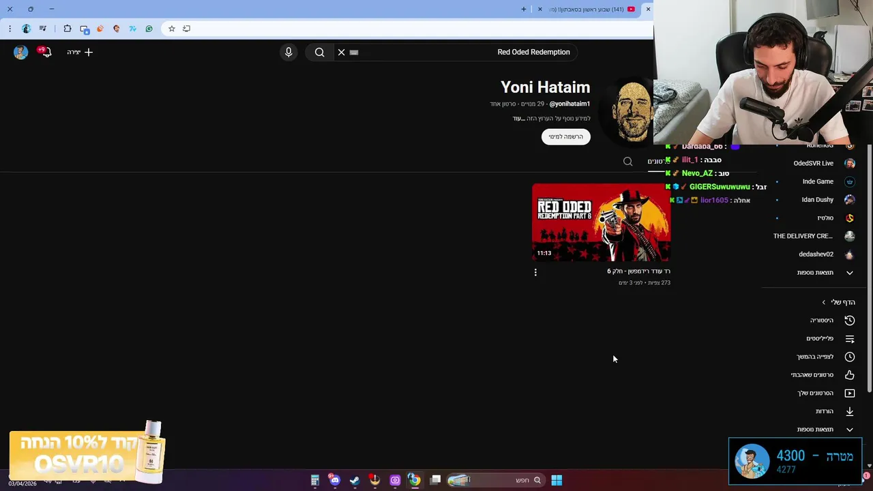Open Chrome media controls icon
This screenshot has height=491, width=873.
(x=42, y=29)
